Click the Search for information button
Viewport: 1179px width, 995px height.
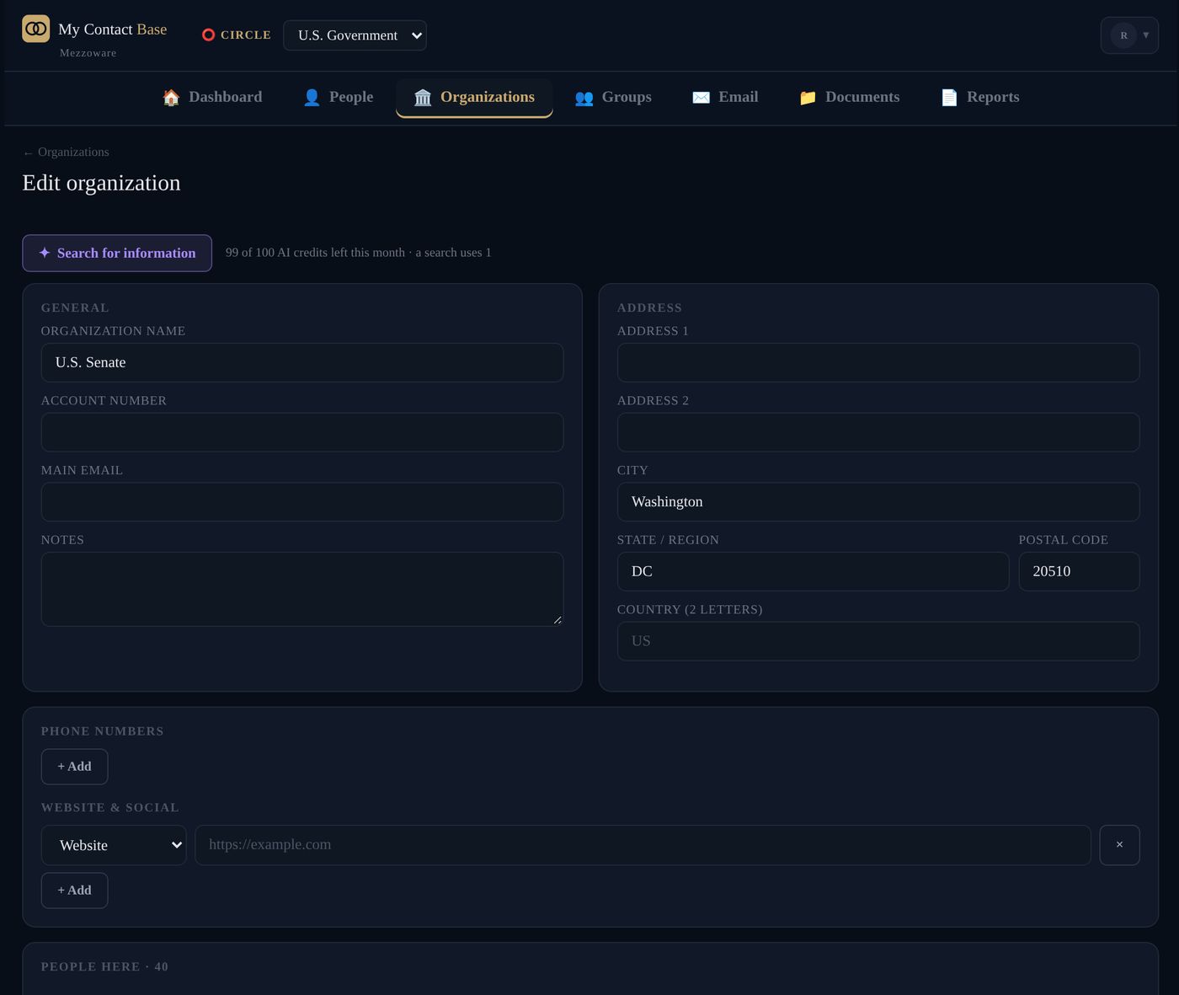(x=117, y=253)
